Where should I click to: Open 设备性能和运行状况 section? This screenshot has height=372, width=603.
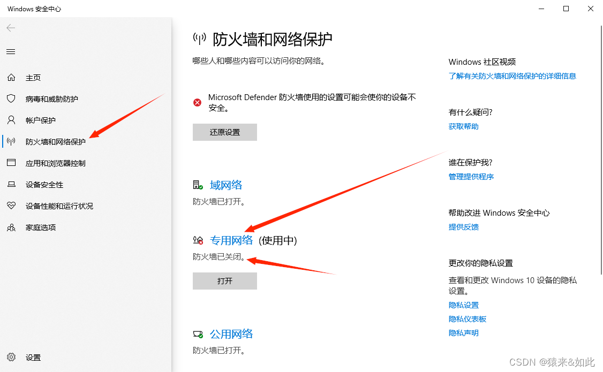pyautogui.click(x=59, y=206)
